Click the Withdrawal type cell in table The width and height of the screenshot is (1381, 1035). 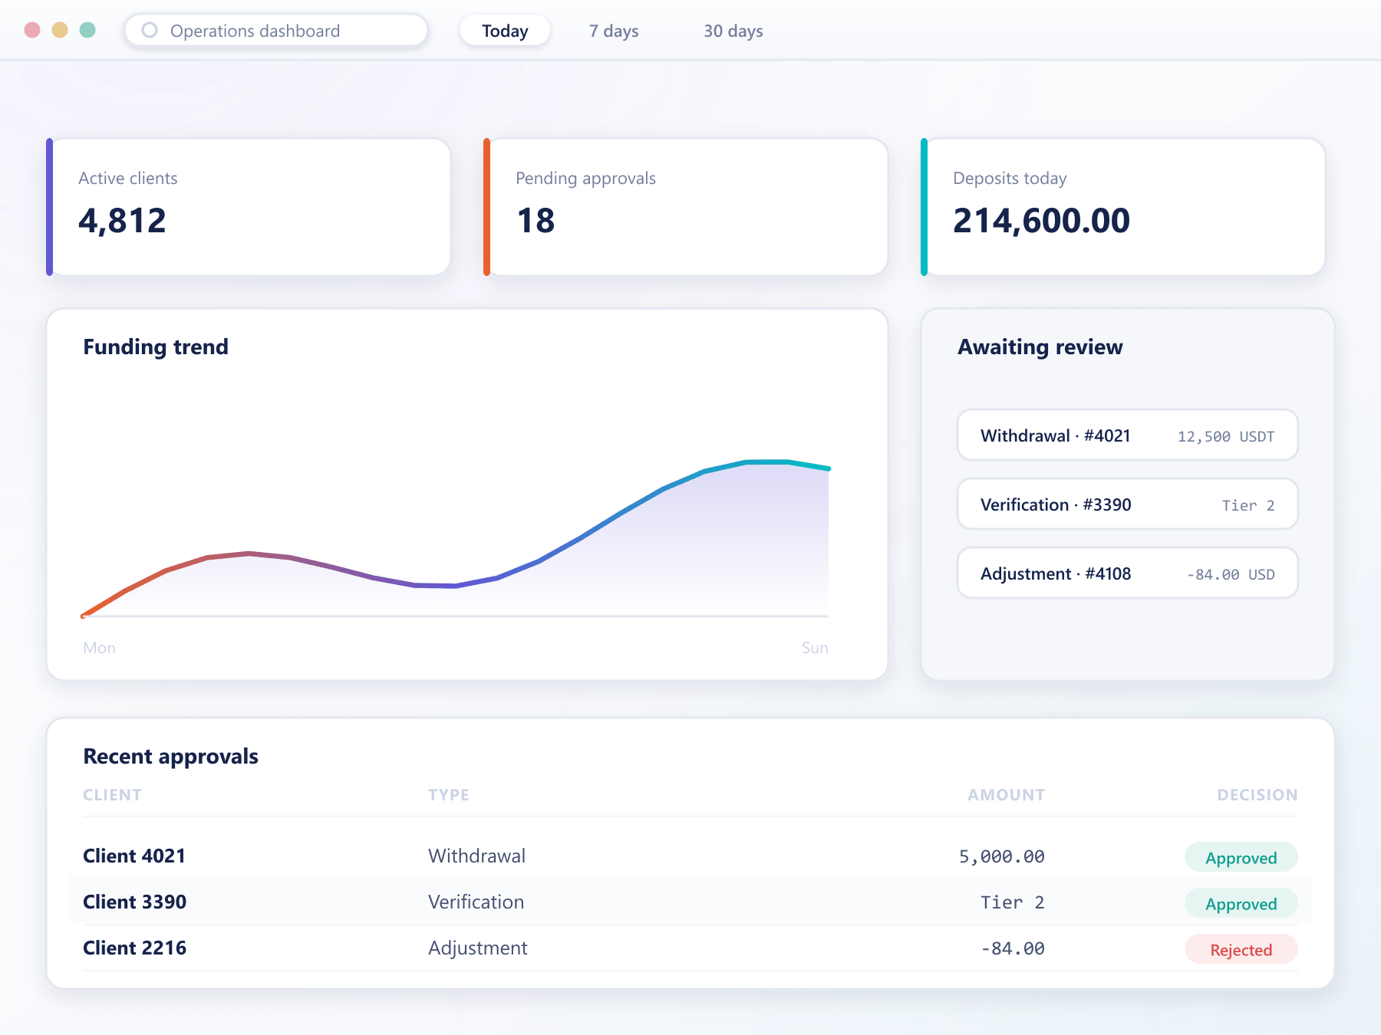point(477,856)
